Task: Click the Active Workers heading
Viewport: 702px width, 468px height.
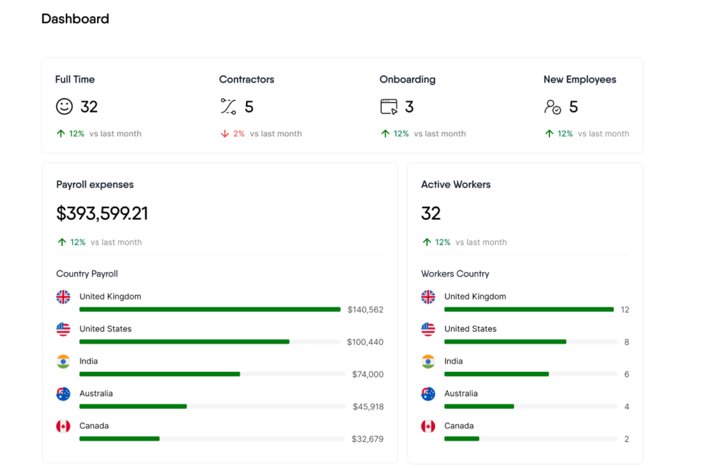Action: pos(456,184)
